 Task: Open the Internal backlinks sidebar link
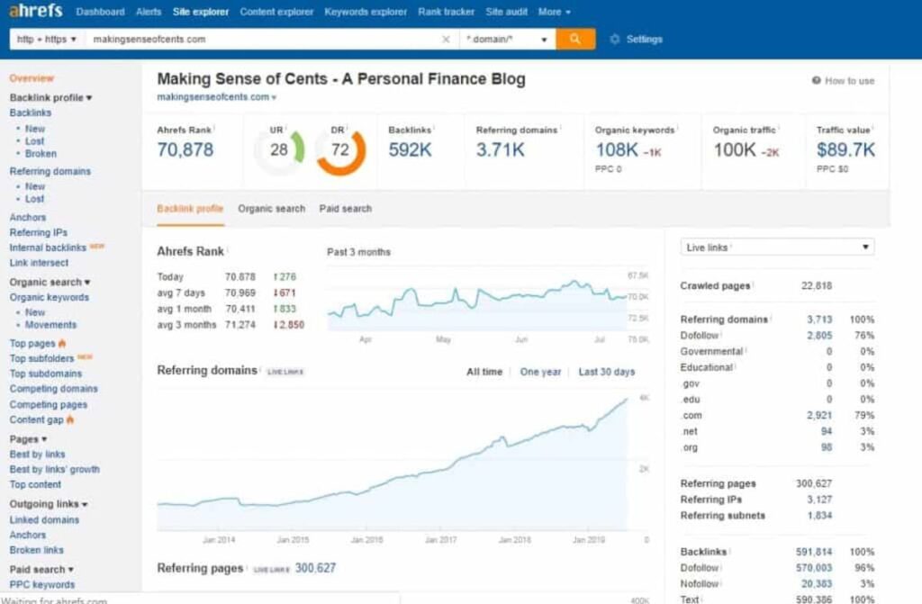click(x=48, y=248)
